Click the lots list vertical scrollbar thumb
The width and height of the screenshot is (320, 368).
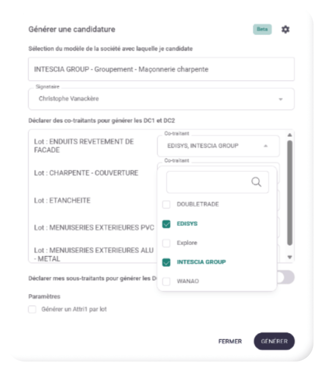coord(290,193)
